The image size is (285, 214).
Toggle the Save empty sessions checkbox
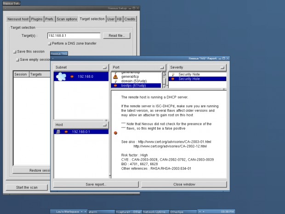tap(17, 60)
